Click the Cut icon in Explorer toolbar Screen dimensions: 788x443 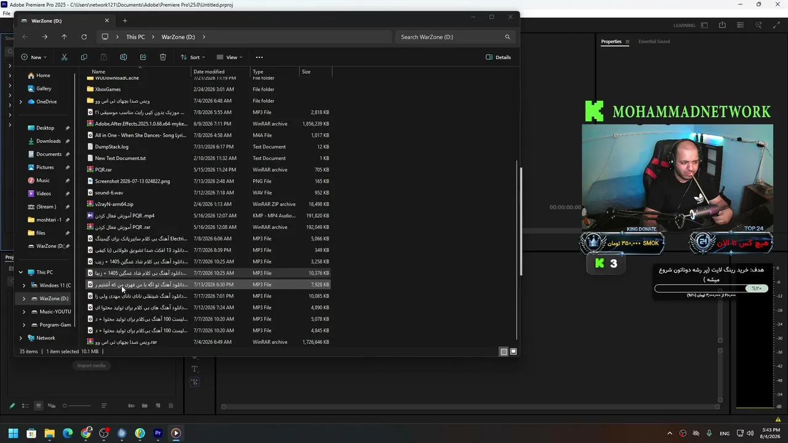coord(64,57)
